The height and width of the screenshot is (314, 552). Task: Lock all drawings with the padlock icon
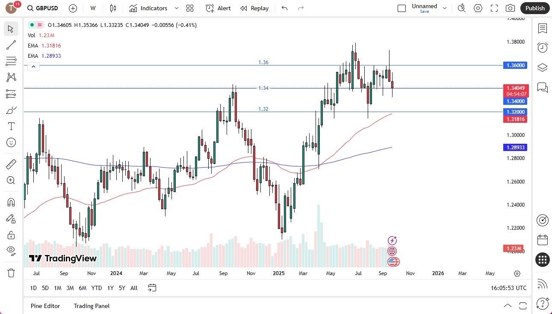click(x=11, y=235)
